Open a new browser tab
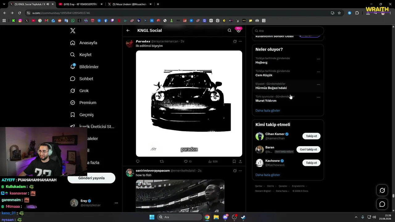Screen dimensions: 395x222 (158, 4)
